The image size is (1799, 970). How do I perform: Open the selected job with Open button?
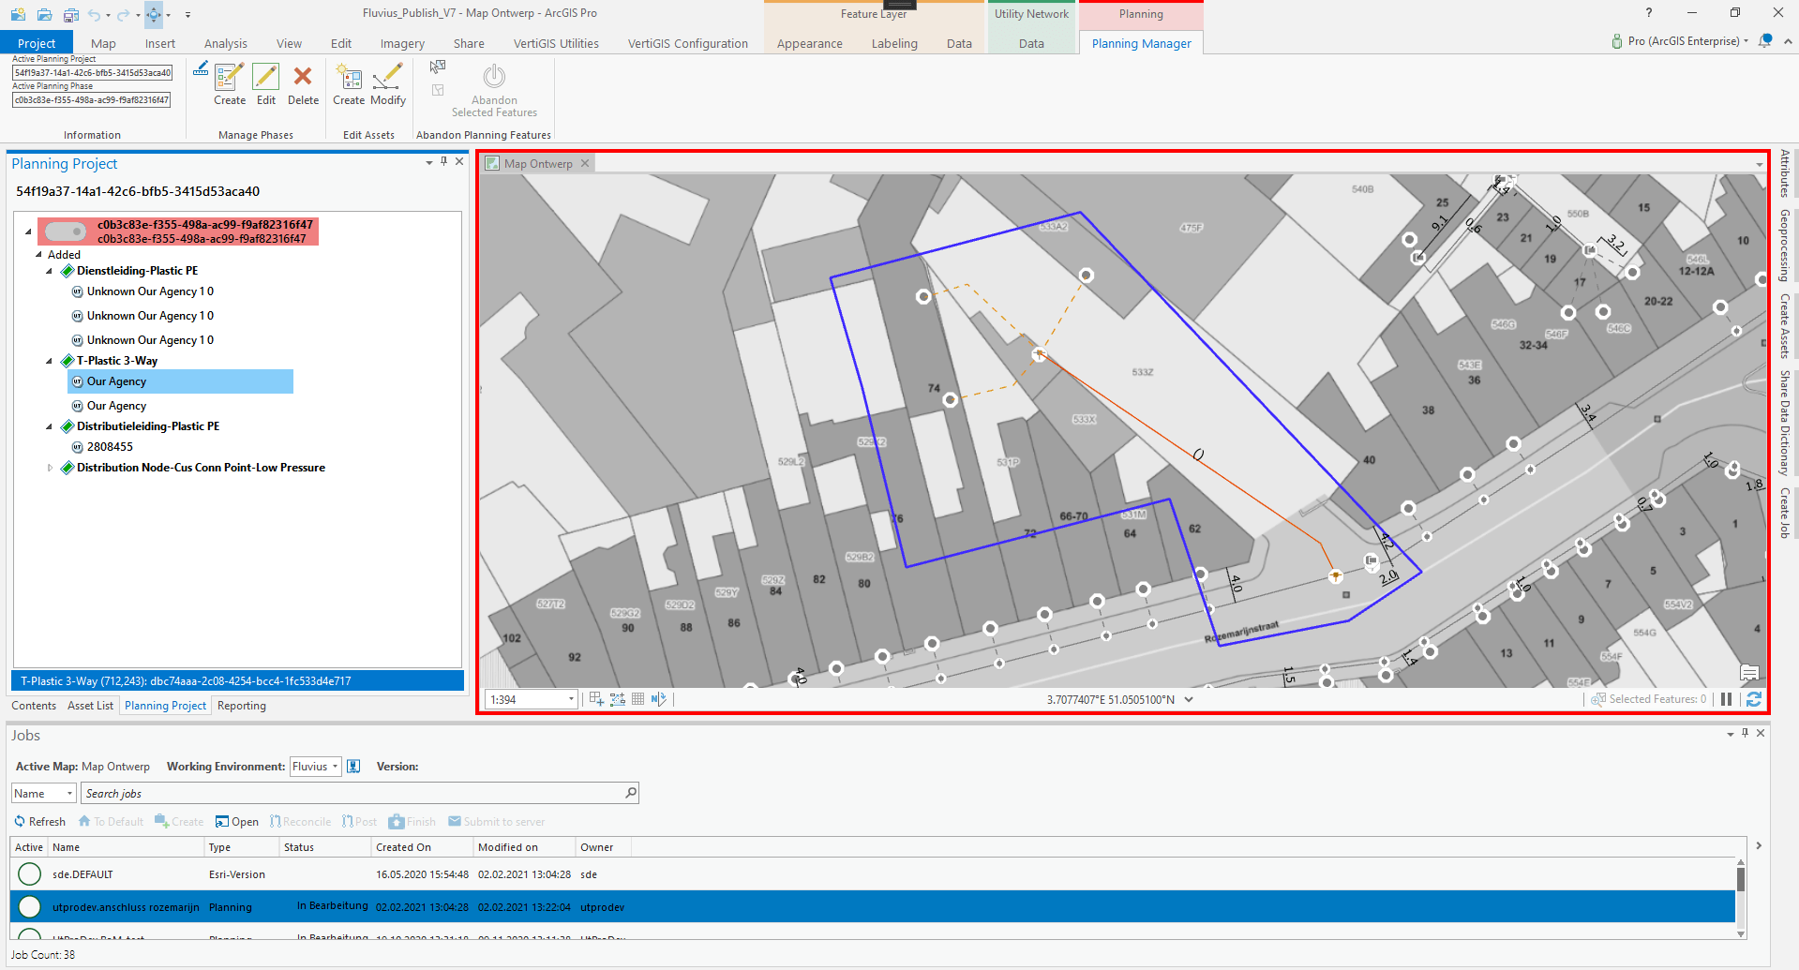[x=236, y=822]
